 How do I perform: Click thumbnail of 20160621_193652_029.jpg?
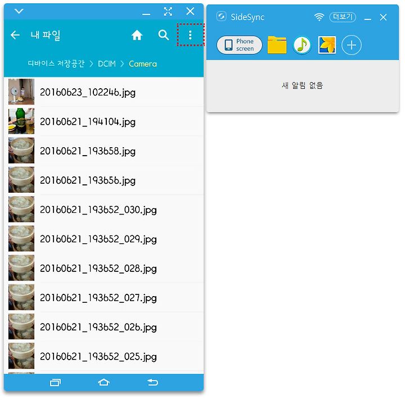click(21, 239)
